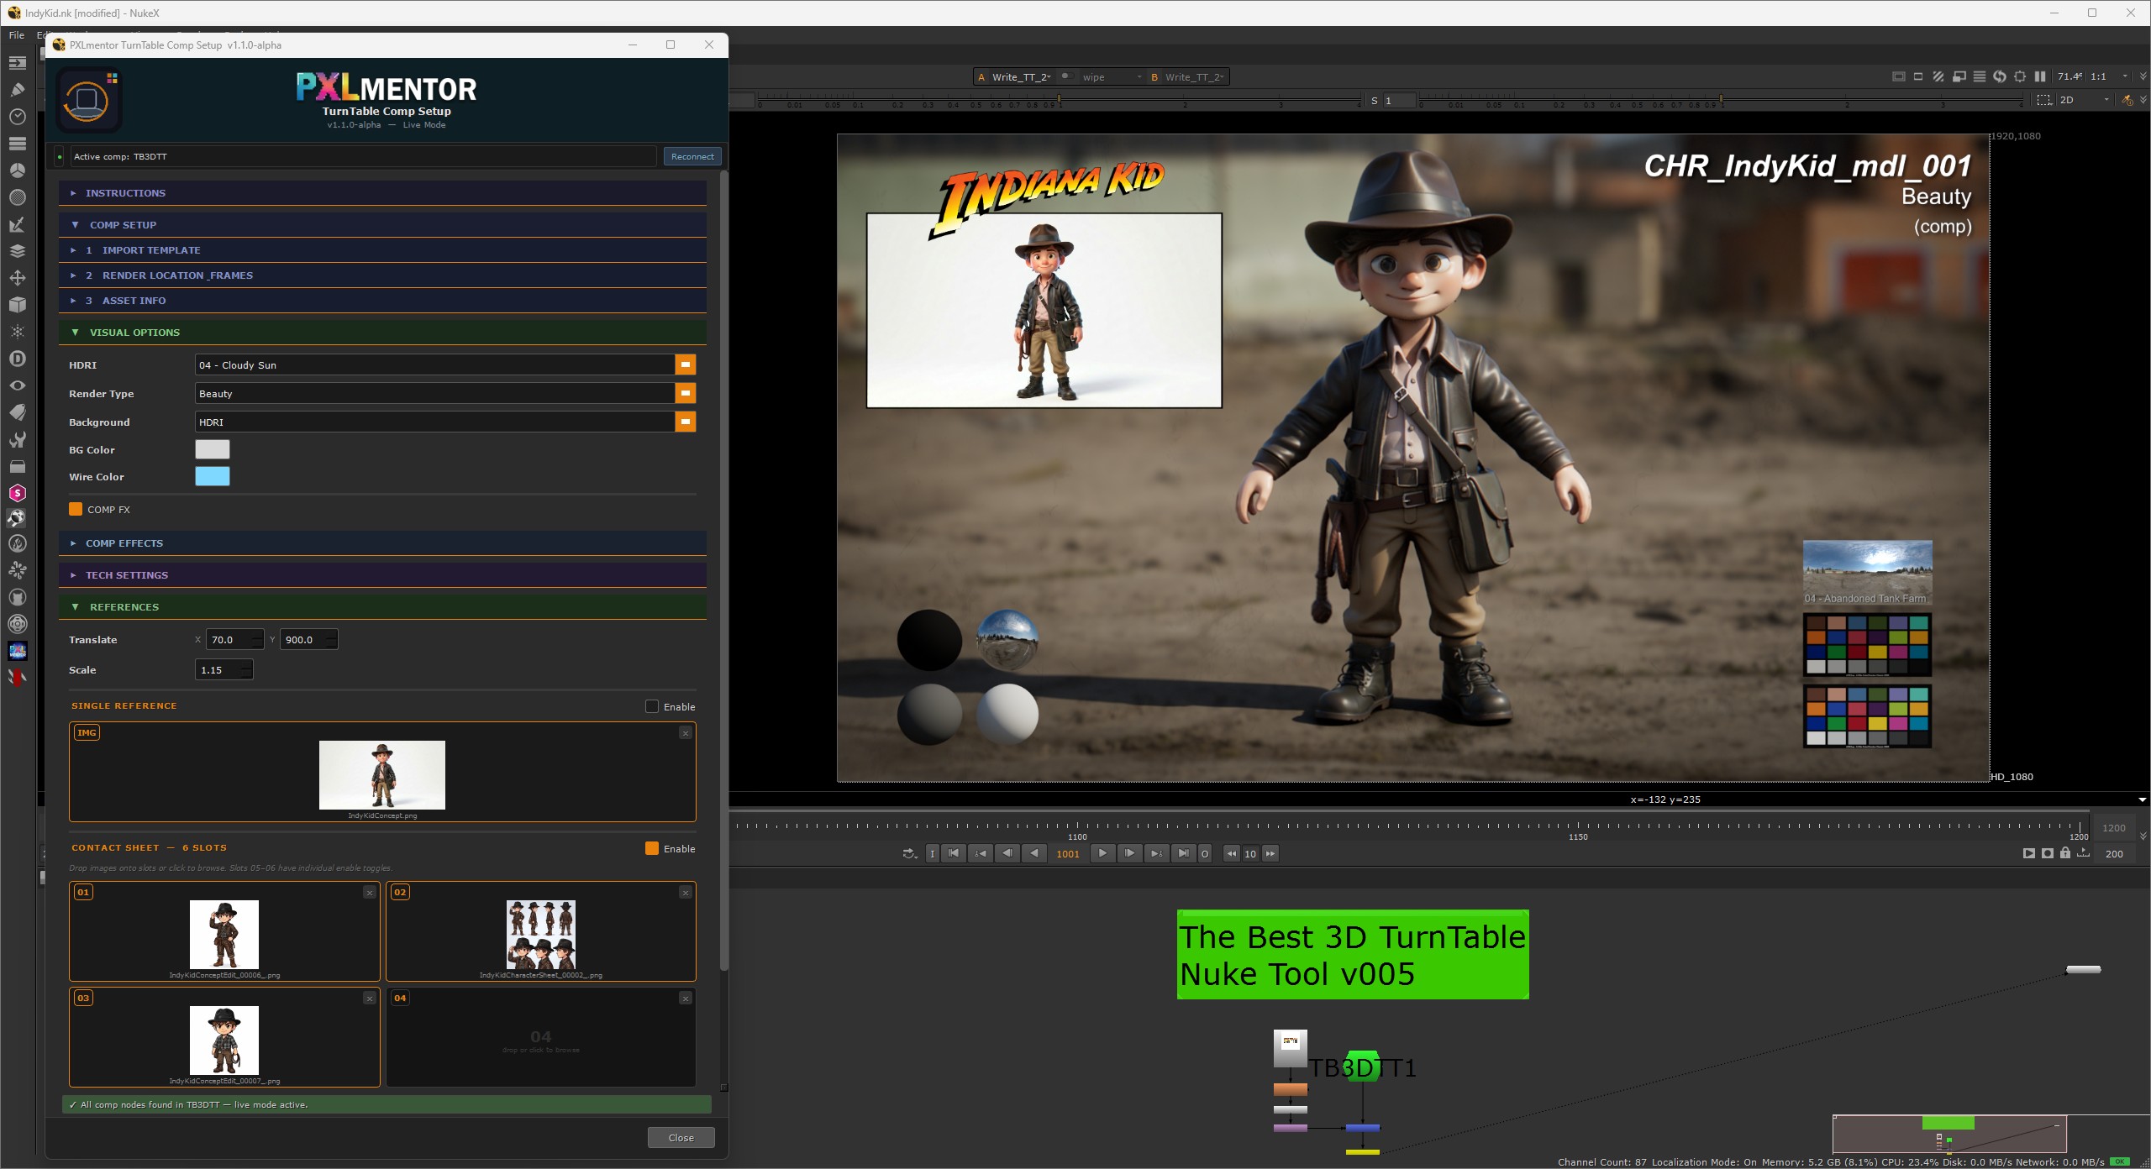The height and width of the screenshot is (1169, 2151).
Task: Click empty contact sheet slot 04 to browse
Action: (x=541, y=1037)
